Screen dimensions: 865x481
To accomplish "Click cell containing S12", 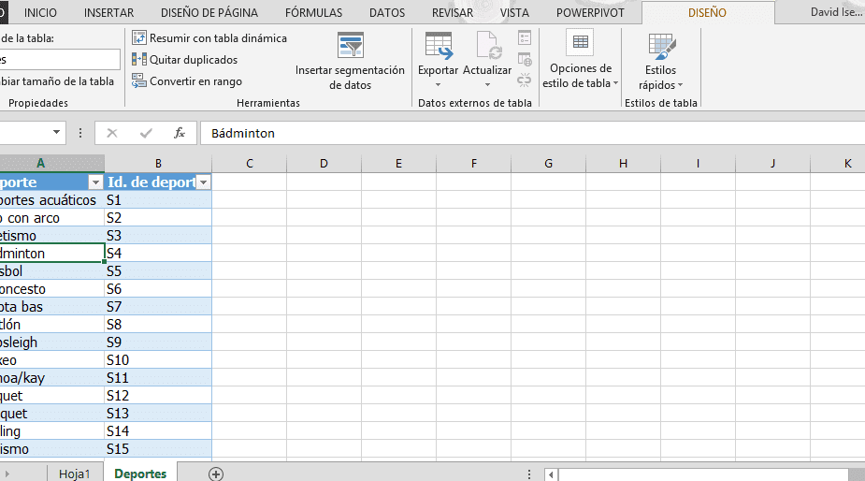I will click(x=158, y=396).
